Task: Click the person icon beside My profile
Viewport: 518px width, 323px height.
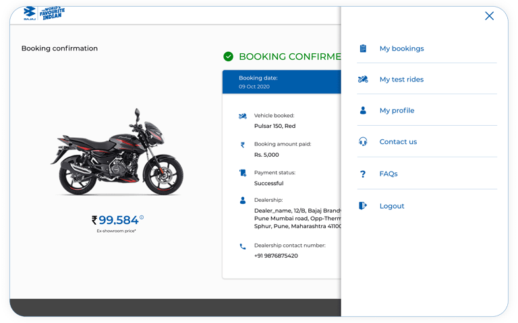Action: click(363, 110)
